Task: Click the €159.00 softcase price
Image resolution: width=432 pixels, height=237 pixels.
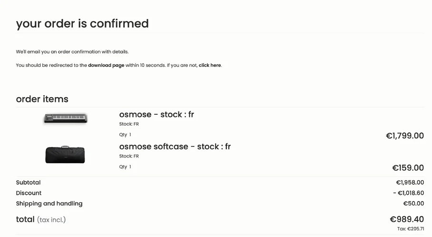Action: coord(408,168)
